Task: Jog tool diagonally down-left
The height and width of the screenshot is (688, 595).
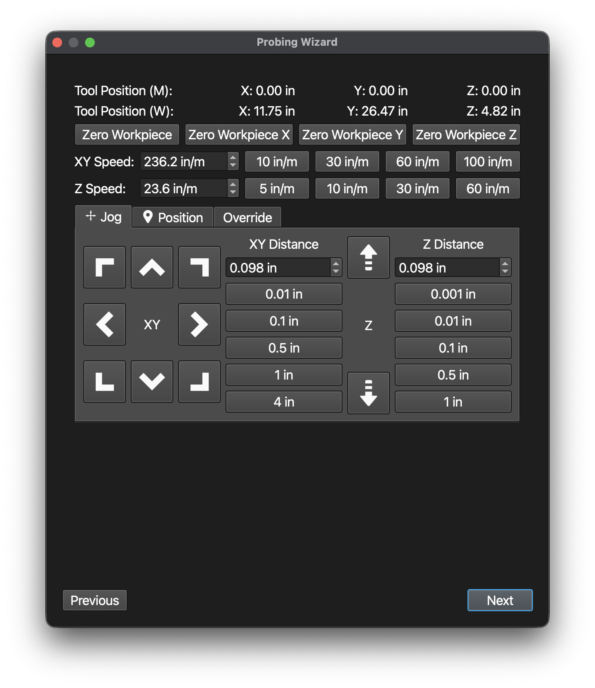Action: [x=105, y=382]
